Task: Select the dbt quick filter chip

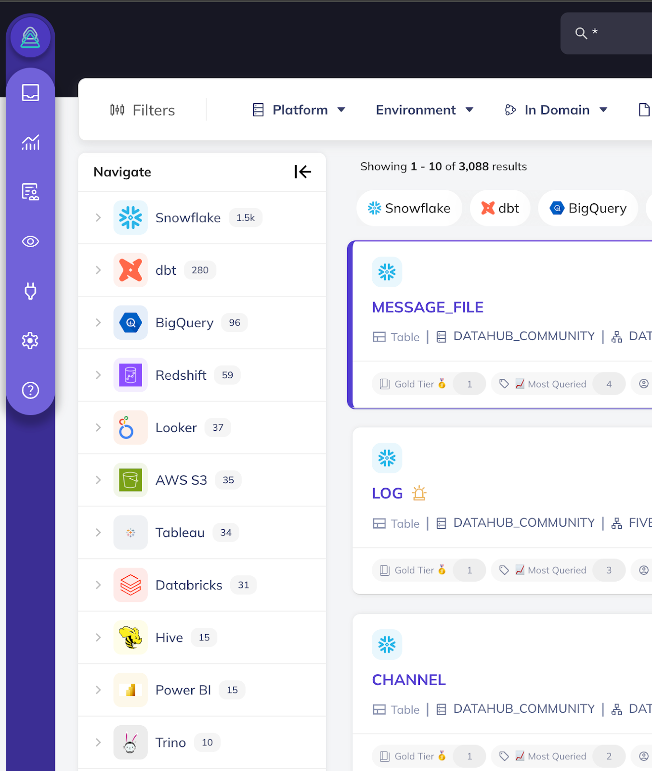Action: click(x=500, y=208)
